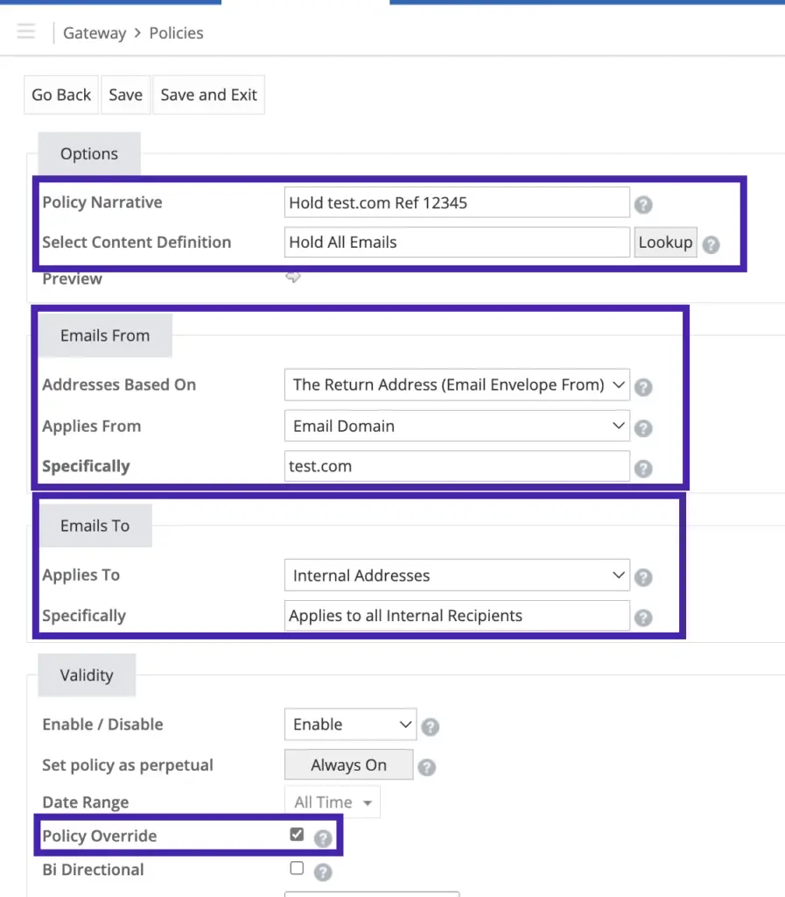Open the All Time date range dropdown
The height and width of the screenshot is (897, 785).
click(x=333, y=802)
